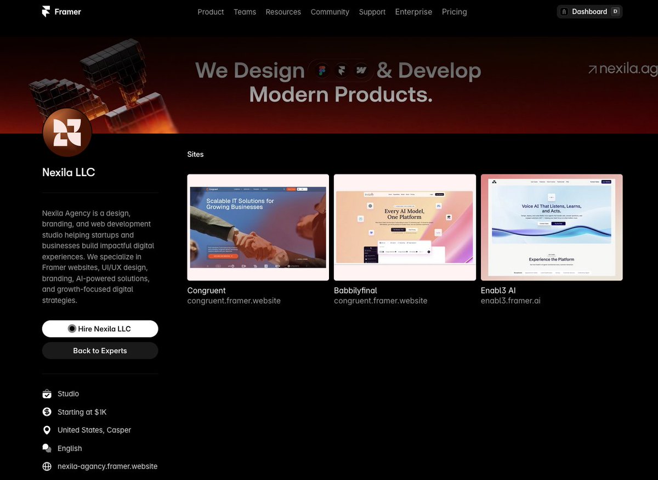Image resolution: width=658 pixels, height=480 pixels.
Task: Click the Studio label text
Action: tap(68, 394)
